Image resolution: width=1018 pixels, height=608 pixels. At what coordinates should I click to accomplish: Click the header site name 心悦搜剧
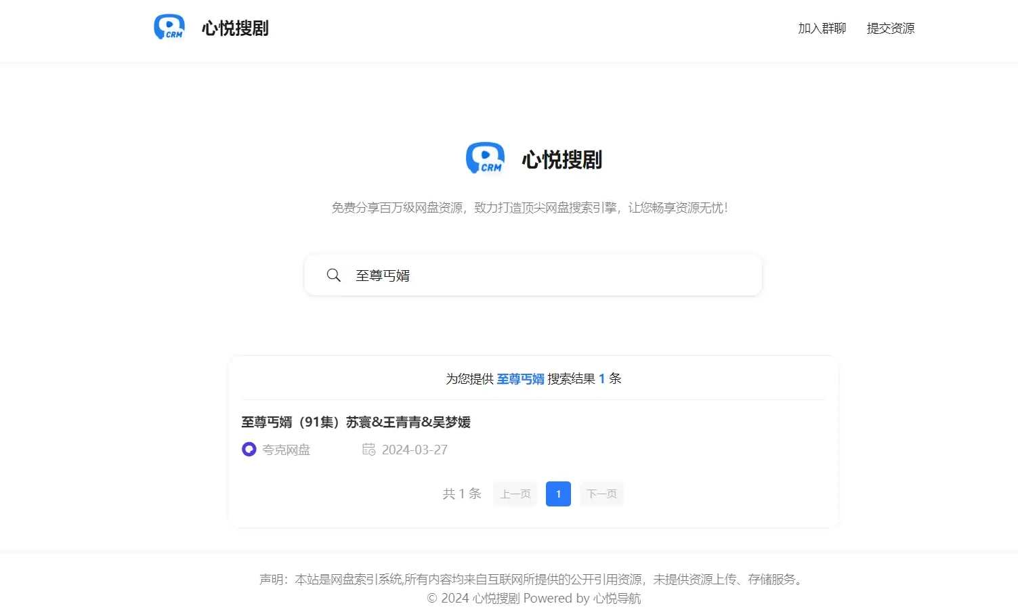(x=235, y=28)
